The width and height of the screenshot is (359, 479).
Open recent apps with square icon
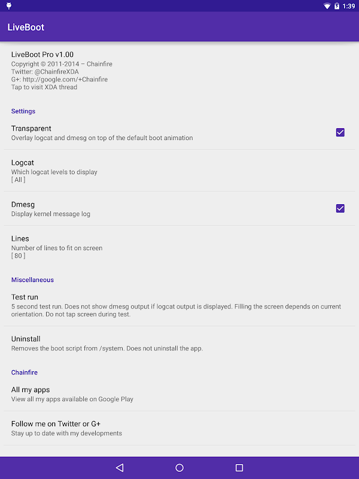239,468
